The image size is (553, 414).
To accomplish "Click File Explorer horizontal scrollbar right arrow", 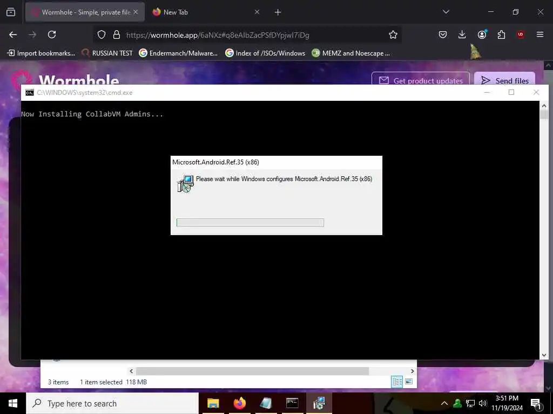I will click(412, 371).
